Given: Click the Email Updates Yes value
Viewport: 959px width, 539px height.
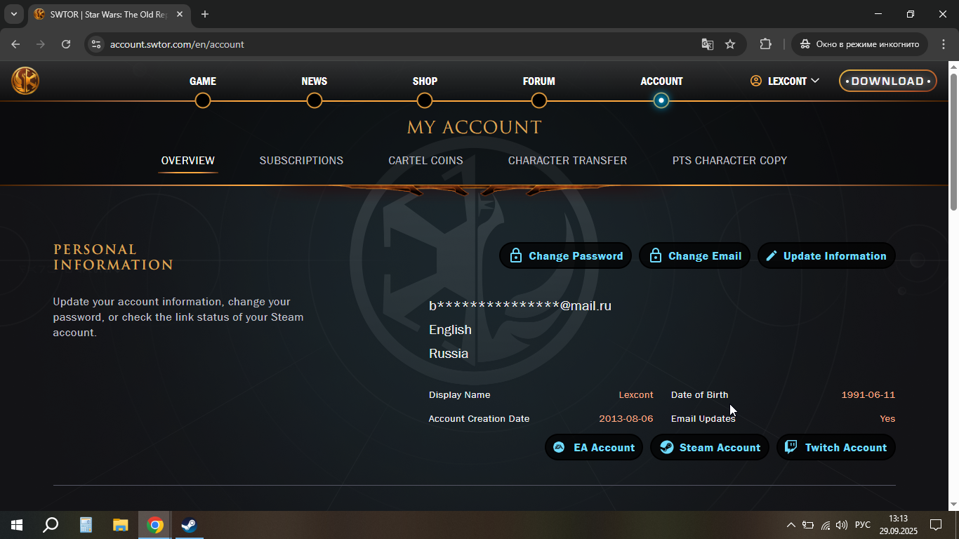Looking at the screenshot, I should pos(887,419).
